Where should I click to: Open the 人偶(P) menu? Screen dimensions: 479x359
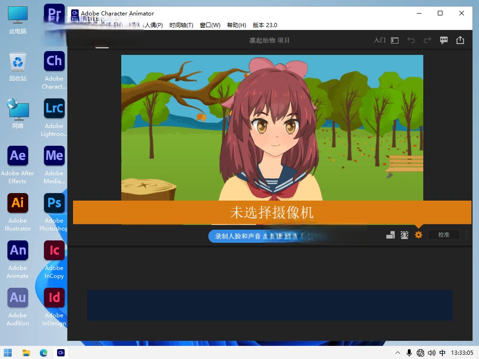coord(154,25)
